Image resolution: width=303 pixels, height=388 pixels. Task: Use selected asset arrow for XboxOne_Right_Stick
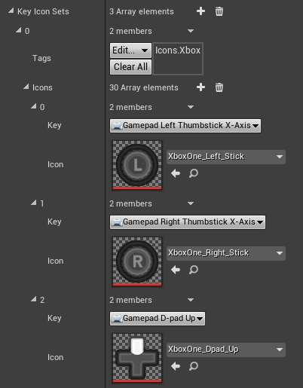(x=176, y=270)
